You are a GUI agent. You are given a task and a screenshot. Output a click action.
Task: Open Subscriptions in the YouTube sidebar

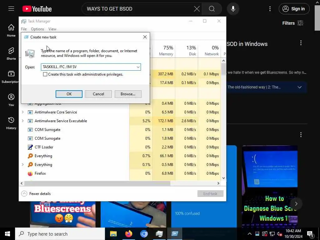[11, 77]
